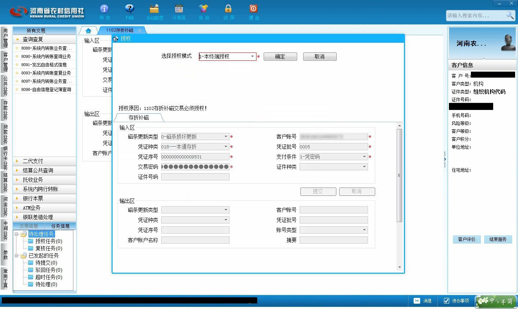The height and width of the screenshot is (309, 518).
Task: Open the 凭证种类 018-一本通存折 dropdown
Action: tap(226, 147)
